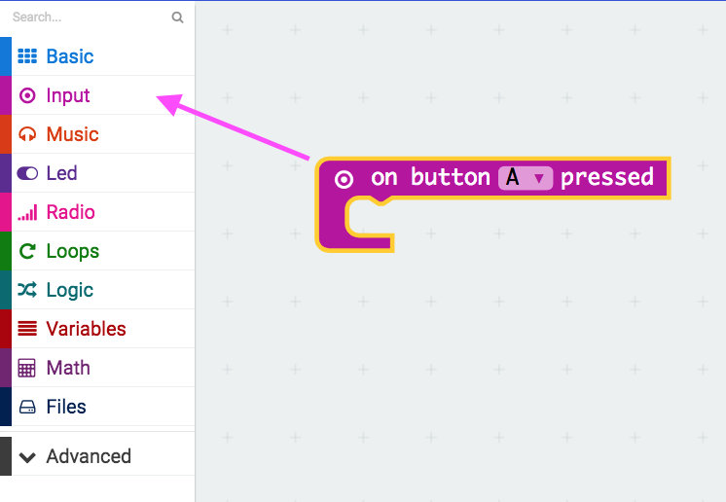Image resolution: width=726 pixels, height=502 pixels.
Task: Type in the Search blocks field
Action: coord(88,18)
